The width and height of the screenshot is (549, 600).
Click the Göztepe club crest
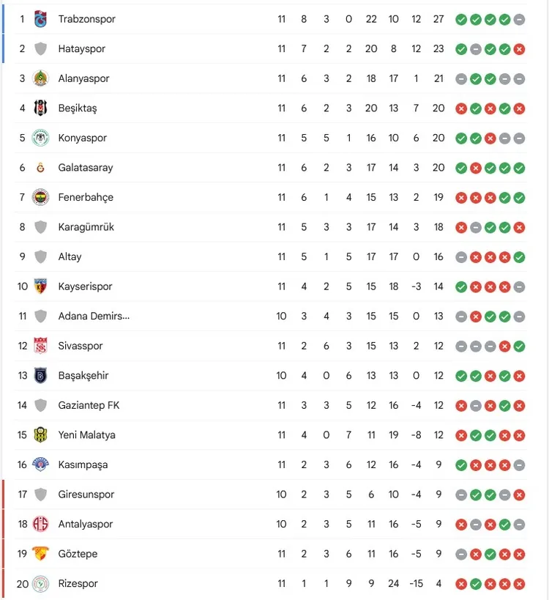[x=41, y=554]
